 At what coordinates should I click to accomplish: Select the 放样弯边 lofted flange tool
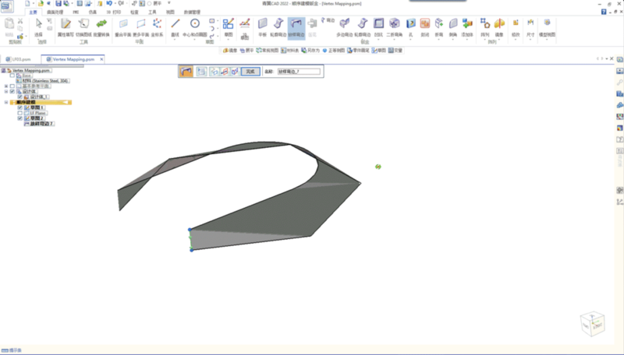coord(296,26)
